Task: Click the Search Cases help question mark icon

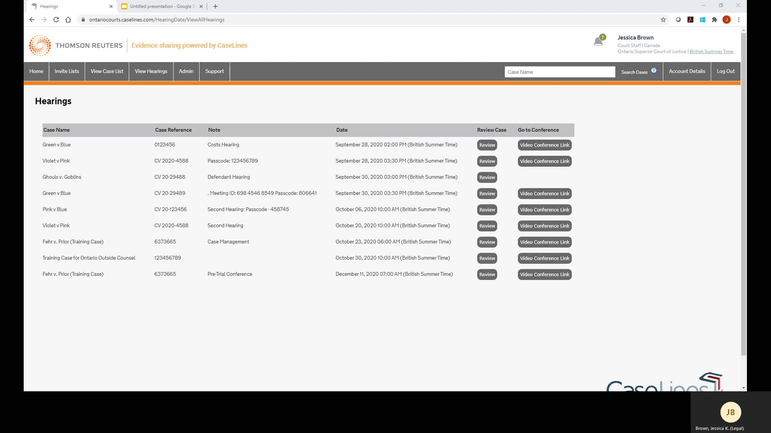Action: pyautogui.click(x=654, y=70)
